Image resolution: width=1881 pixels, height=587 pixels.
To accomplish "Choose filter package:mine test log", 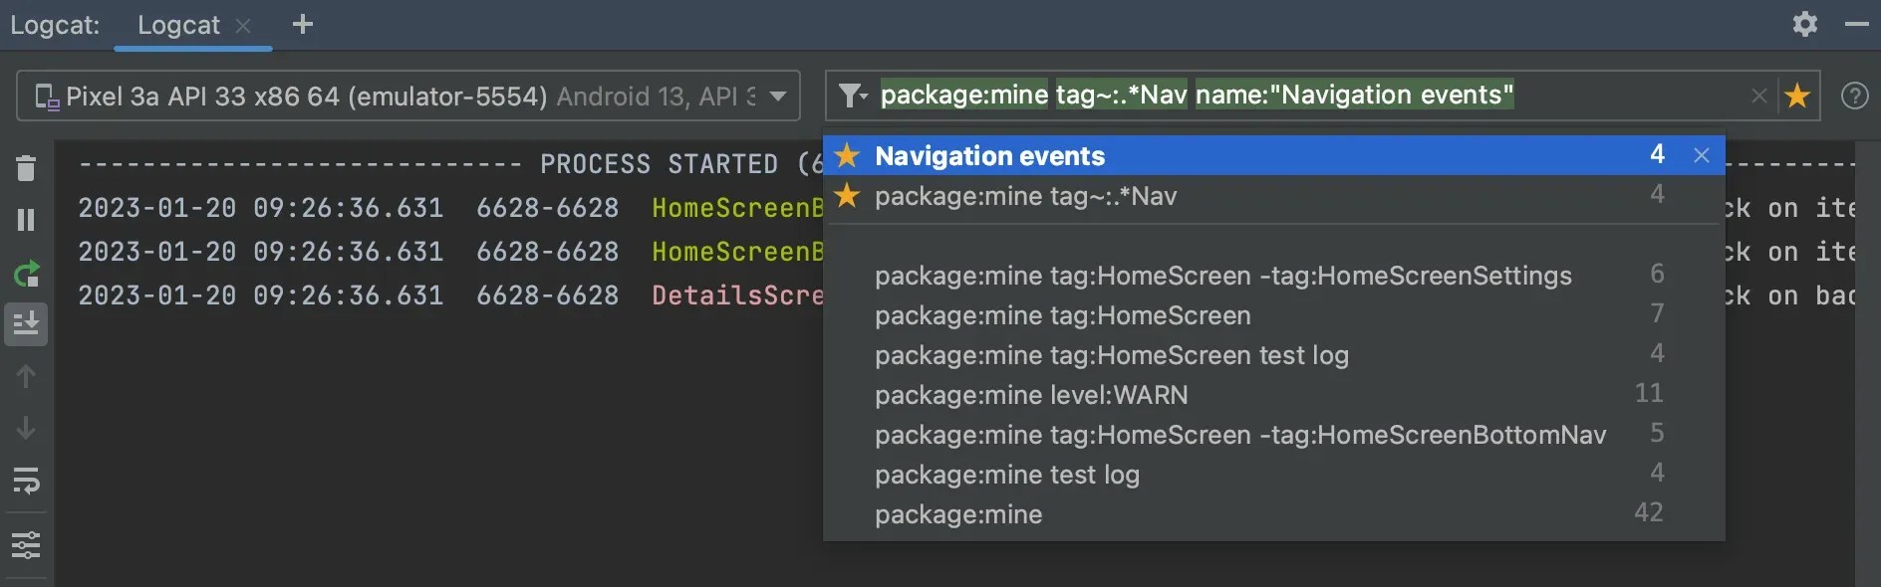I will tap(1274, 475).
